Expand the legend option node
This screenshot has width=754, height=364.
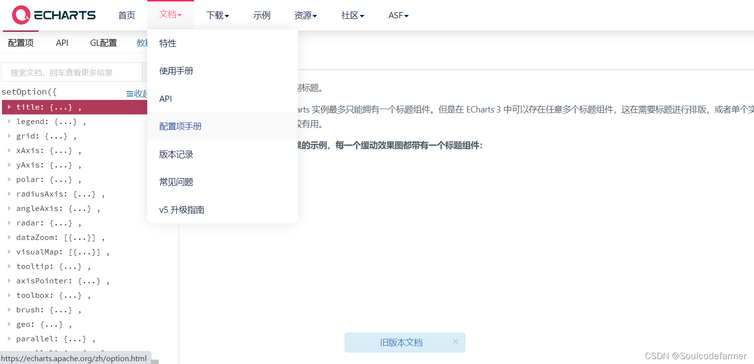point(9,121)
